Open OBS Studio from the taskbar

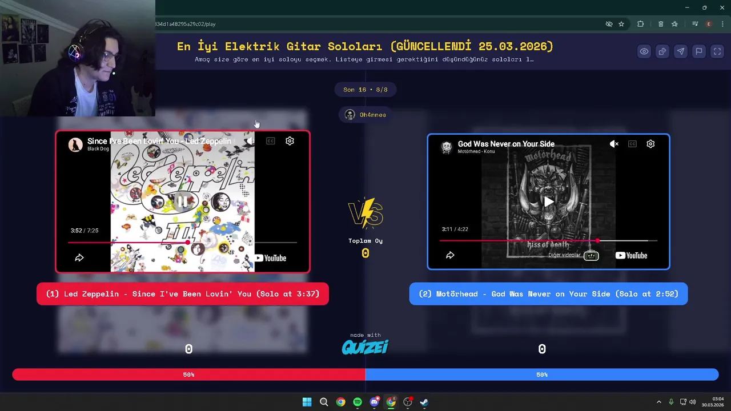408,402
